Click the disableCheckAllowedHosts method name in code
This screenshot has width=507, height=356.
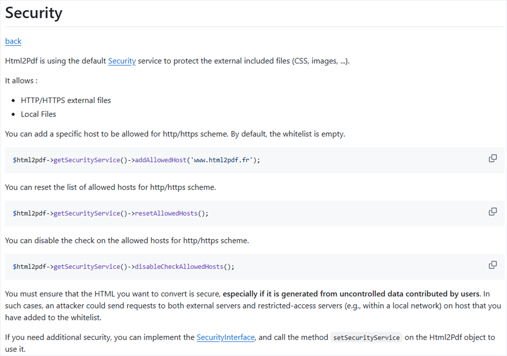(179, 267)
